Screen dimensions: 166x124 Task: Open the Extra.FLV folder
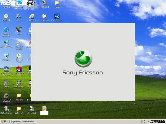(19, 110)
